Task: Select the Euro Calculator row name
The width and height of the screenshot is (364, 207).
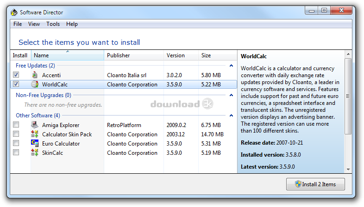Action: click(61, 144)
